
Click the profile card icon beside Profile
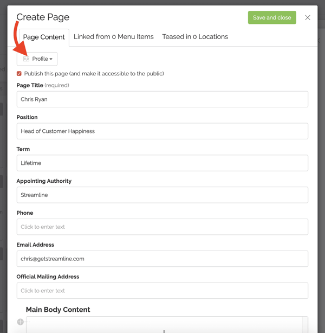pyautogui.click(x=26, y=59)
